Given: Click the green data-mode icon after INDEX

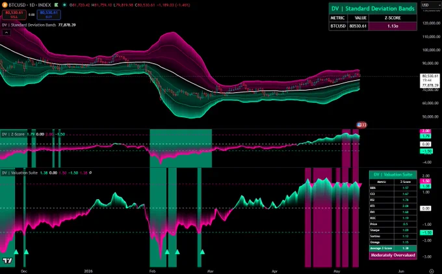Looking at the screenshot, I should point(57,5).
